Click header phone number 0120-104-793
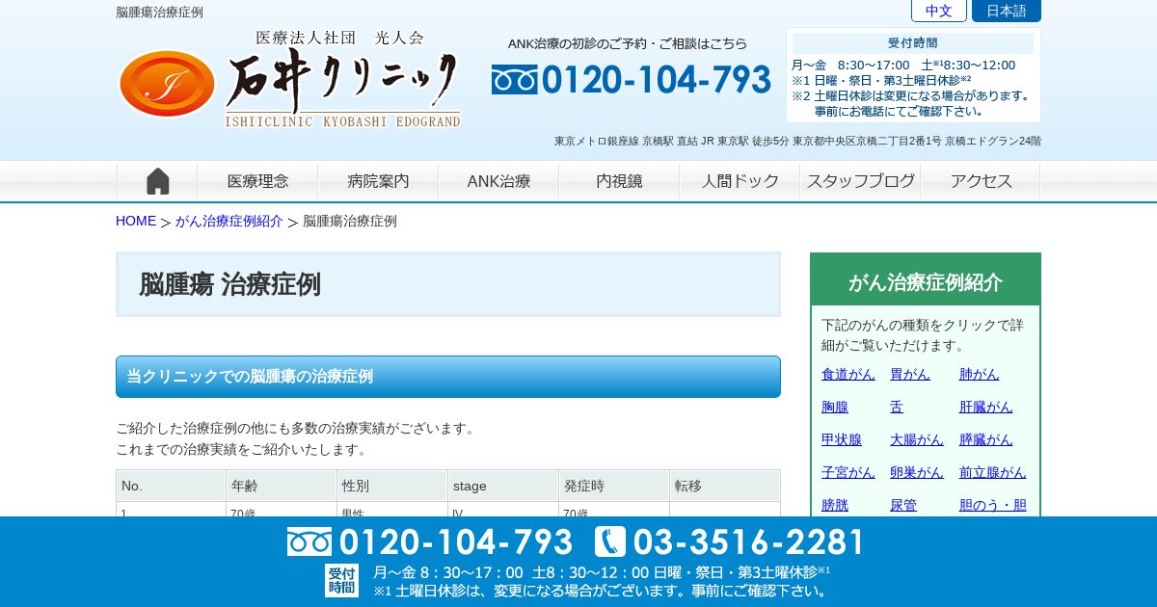 [657, 80]
